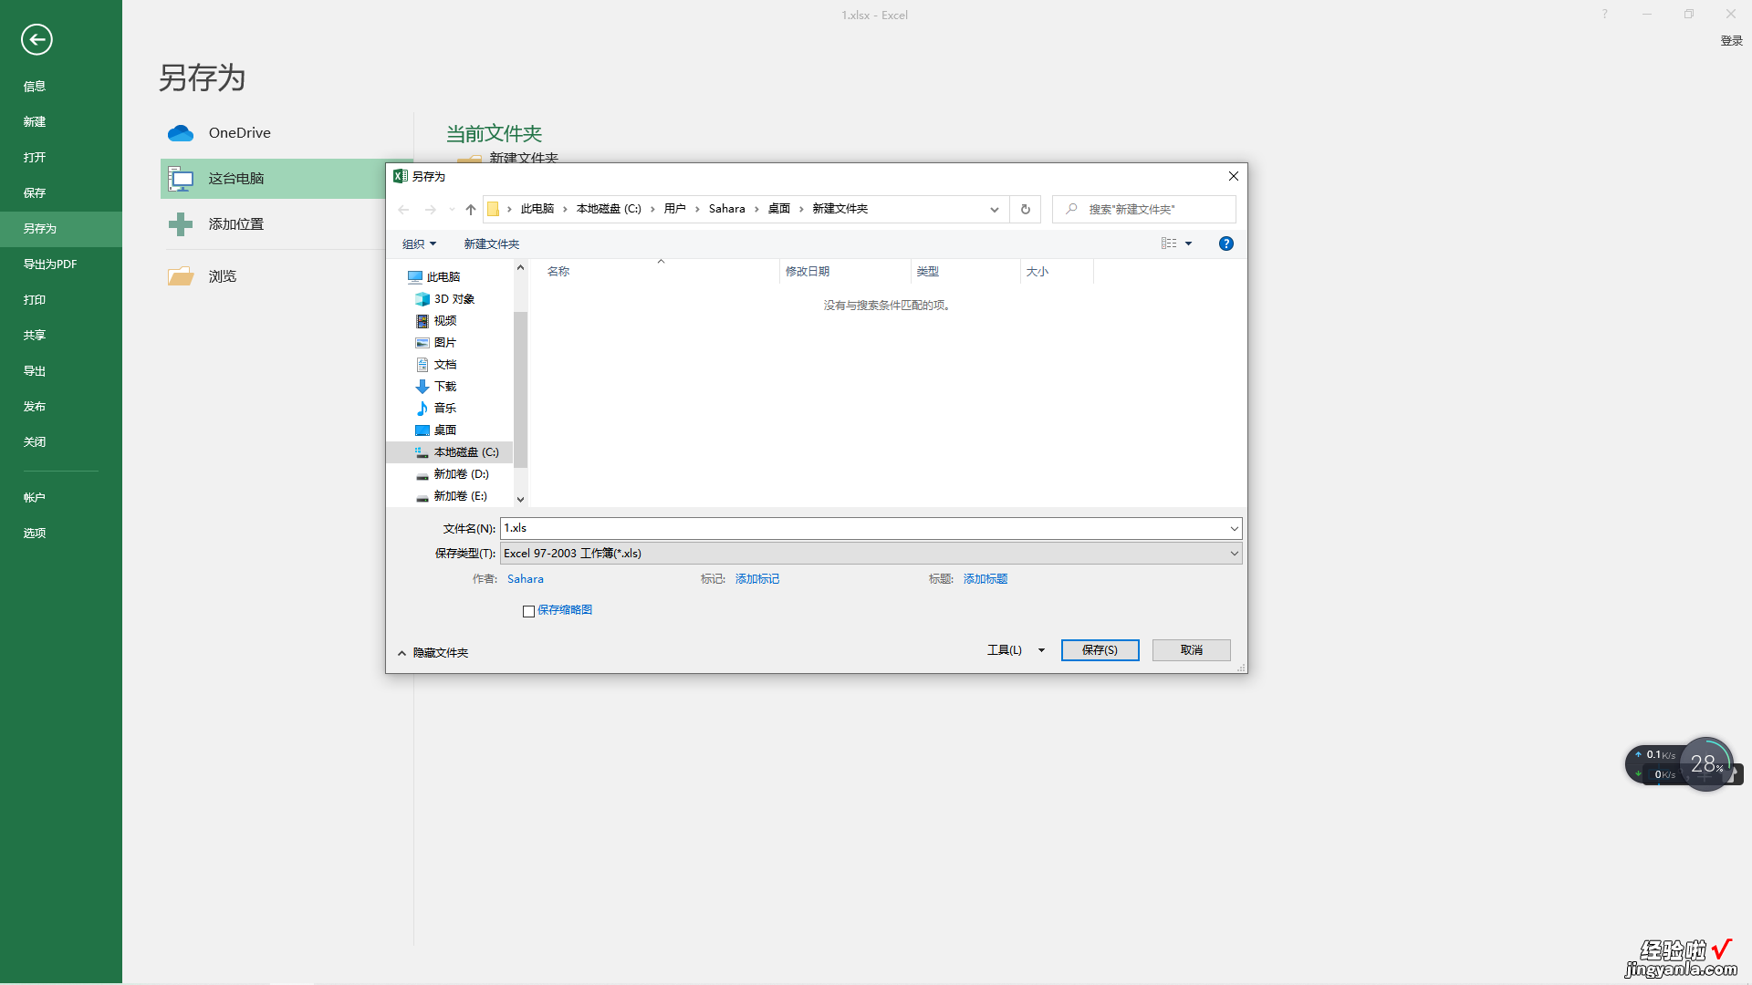Click the Add Location plus icon
This screenshot has height=985, width=1752.
[181, 224]
